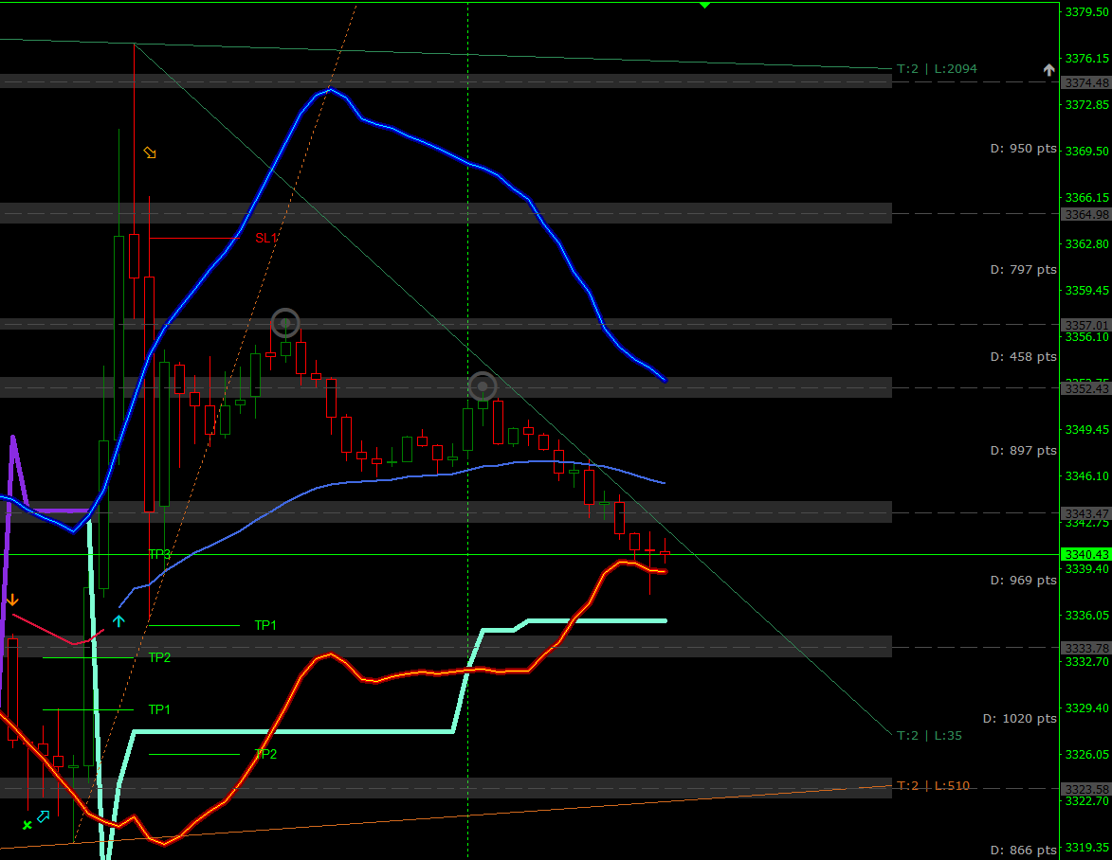1112x860 pixels.
Task: Click the 3343.47 level price tag
Action: (x=1086, y=513)
